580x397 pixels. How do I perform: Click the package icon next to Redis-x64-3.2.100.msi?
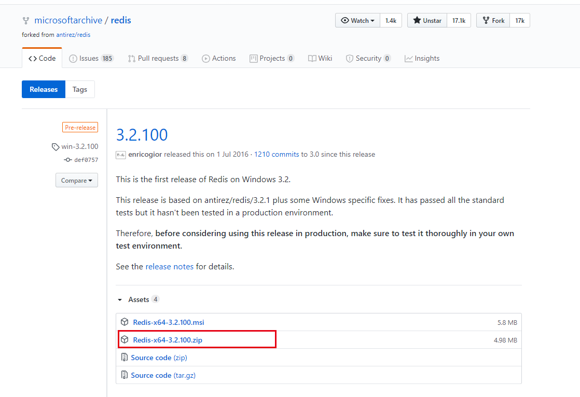click(x=125, y=322)
